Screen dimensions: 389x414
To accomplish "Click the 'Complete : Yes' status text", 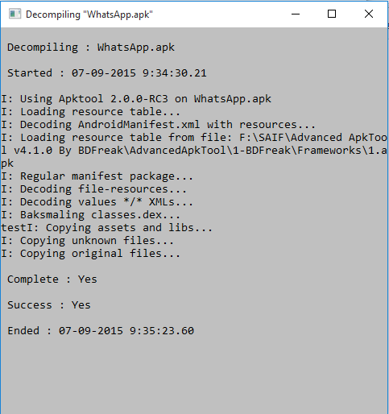I will (x=52, y=279).
